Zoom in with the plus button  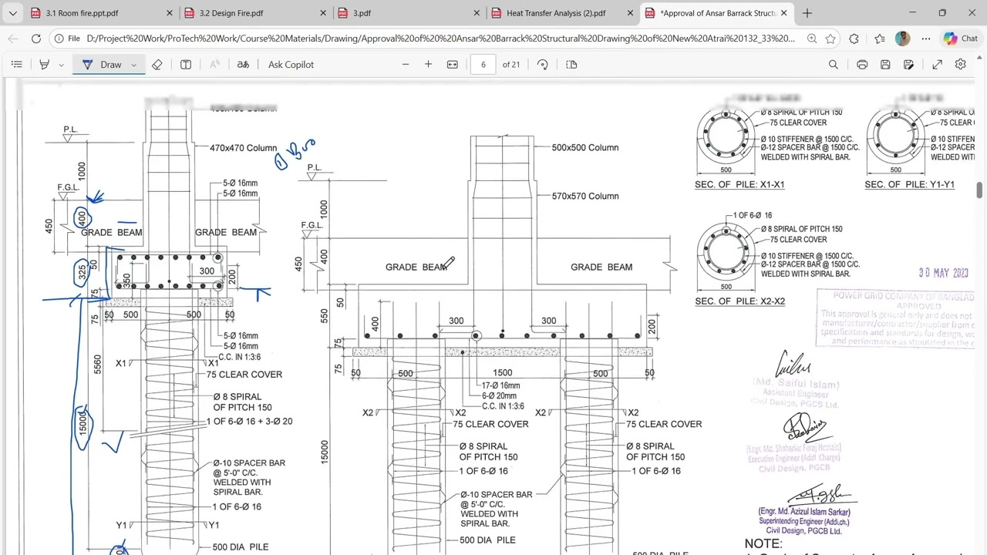(428, 65)
